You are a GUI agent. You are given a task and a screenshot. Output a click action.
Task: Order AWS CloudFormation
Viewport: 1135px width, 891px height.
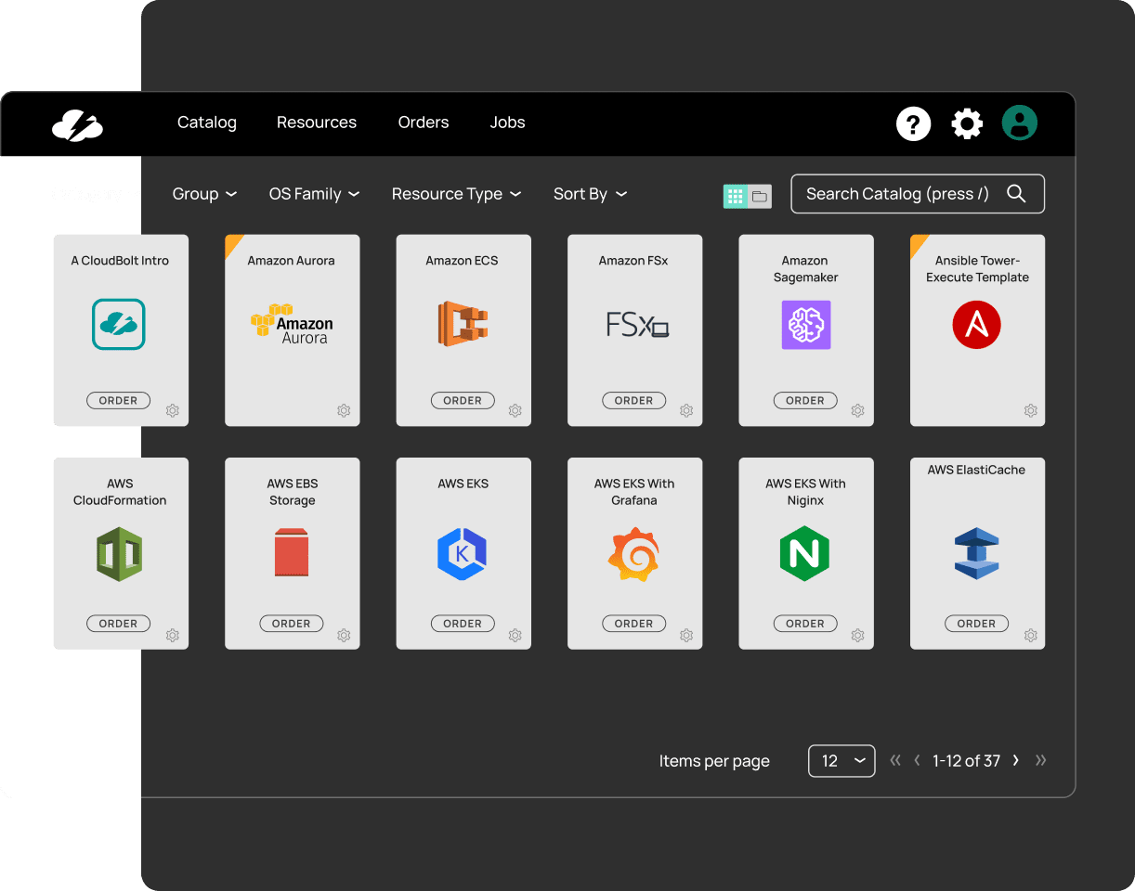[x=119, y=624]
